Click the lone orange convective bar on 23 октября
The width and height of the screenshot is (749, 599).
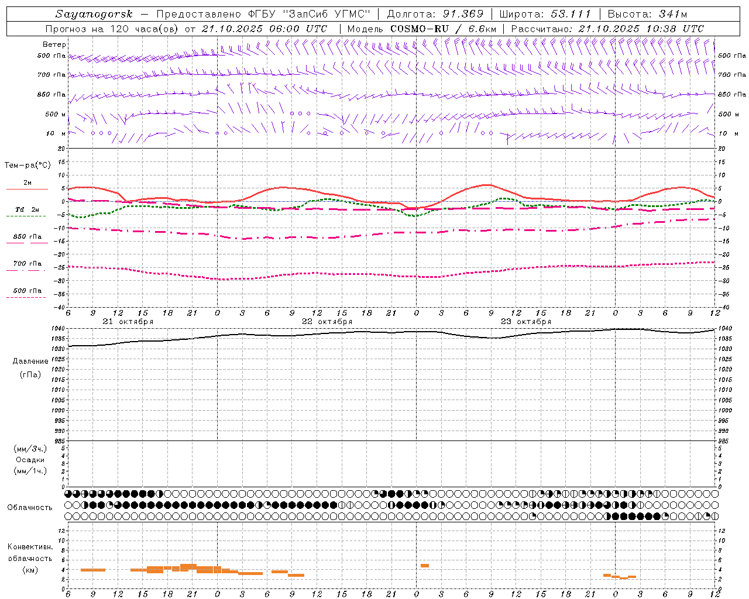[425, 566]
